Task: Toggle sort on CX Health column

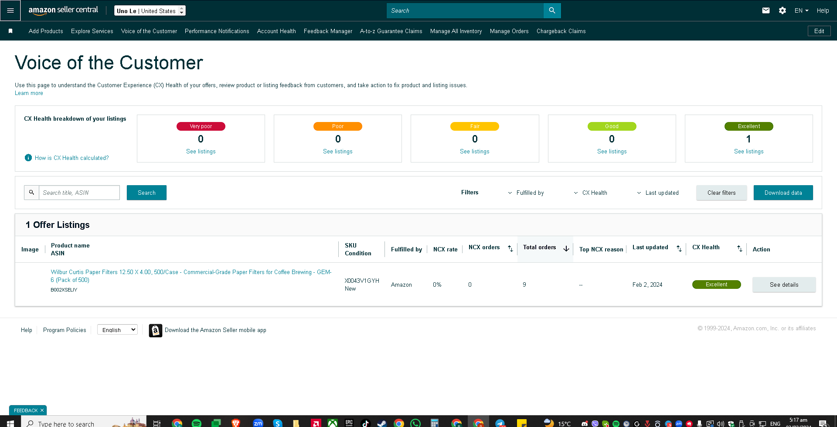Action: click(x=740, y=248)
